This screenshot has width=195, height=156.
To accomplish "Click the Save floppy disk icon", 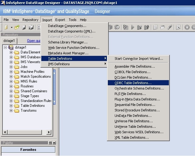I will pyautogui.click(x=24, y=27).
